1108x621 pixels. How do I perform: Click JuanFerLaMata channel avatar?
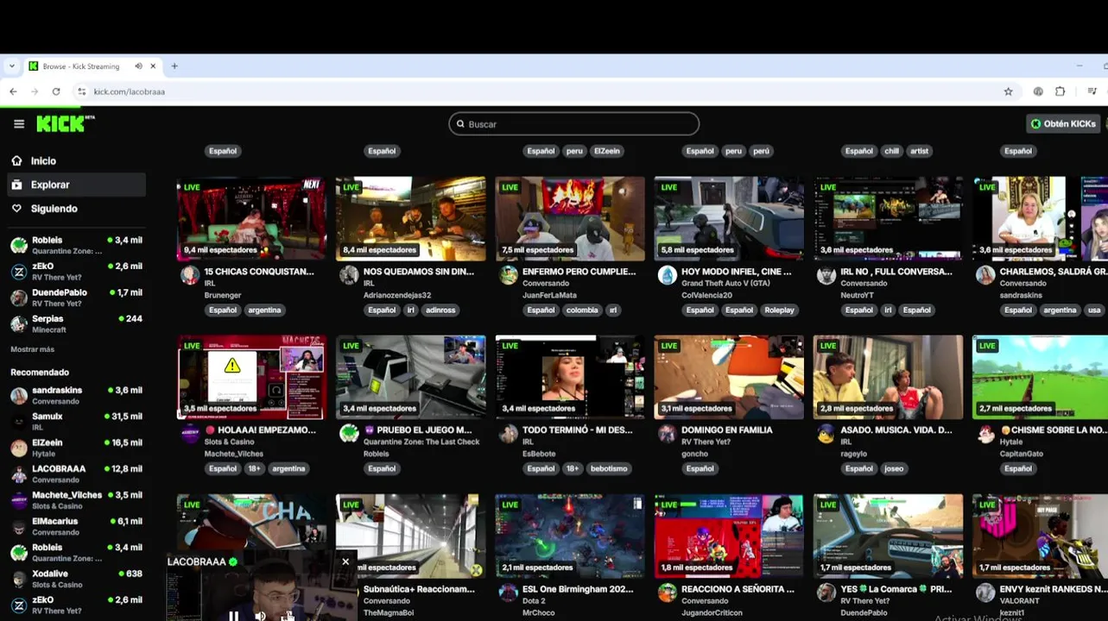pos(509,275)
